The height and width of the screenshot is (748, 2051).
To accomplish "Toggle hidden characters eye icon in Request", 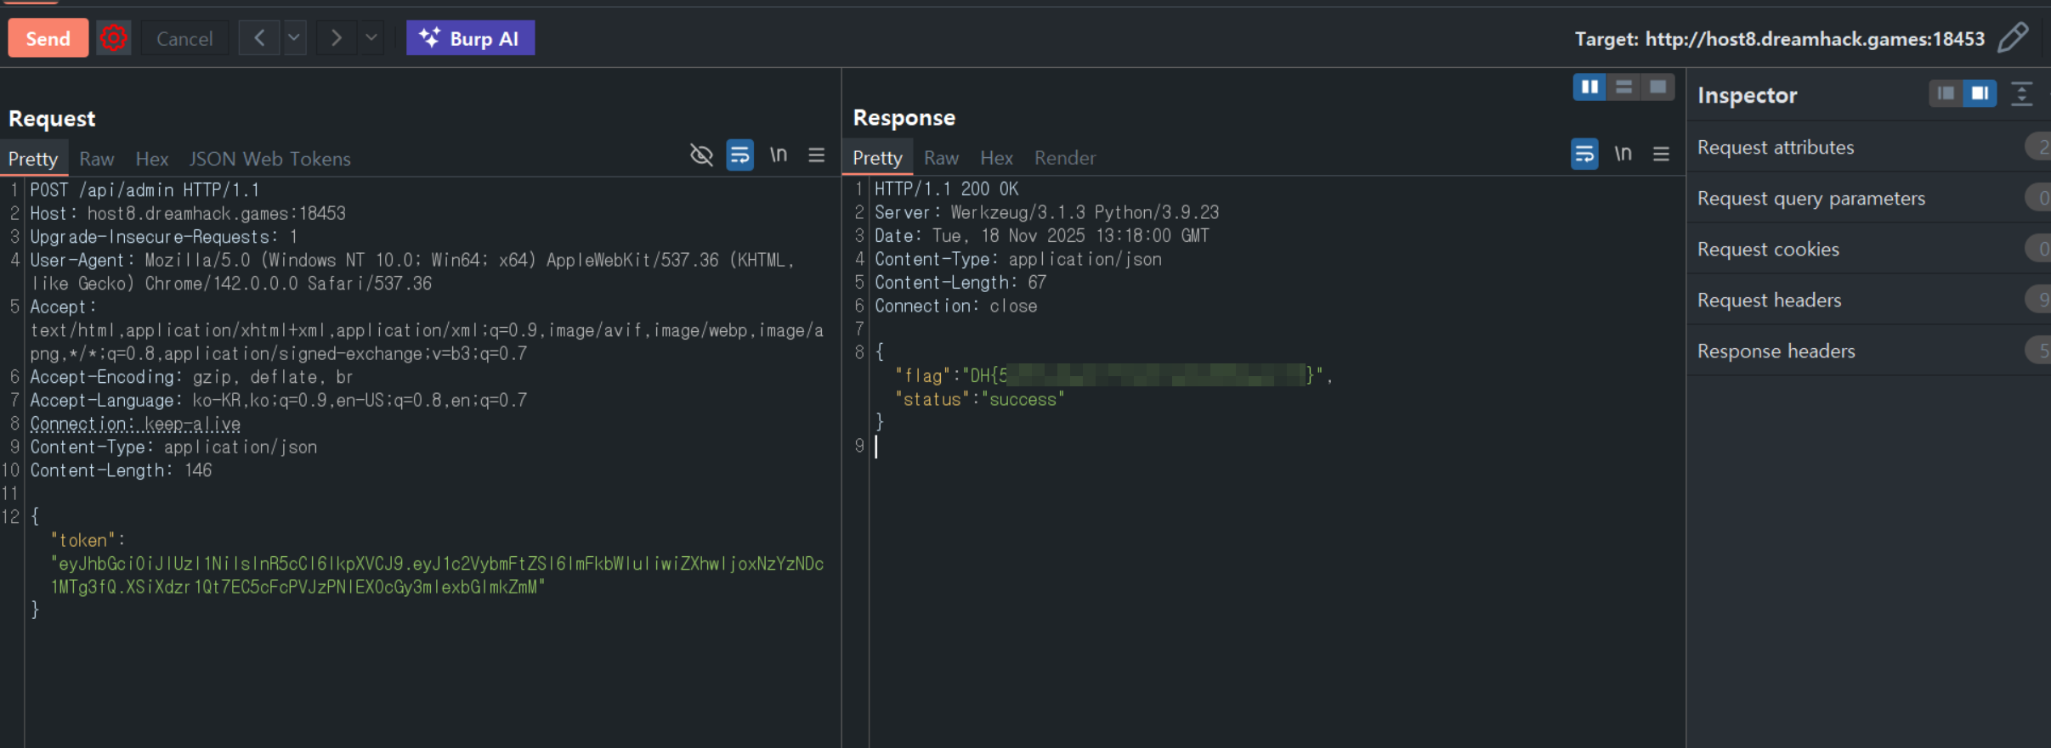I will (701, 155).
